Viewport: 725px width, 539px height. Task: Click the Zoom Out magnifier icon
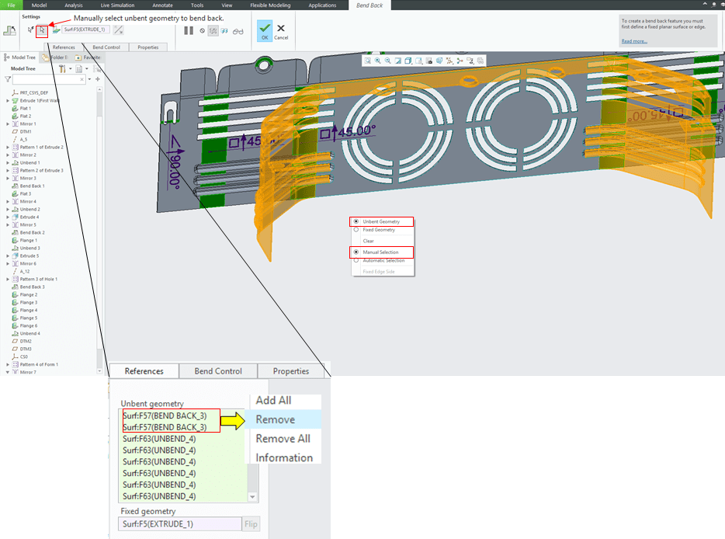click(387, 61)
